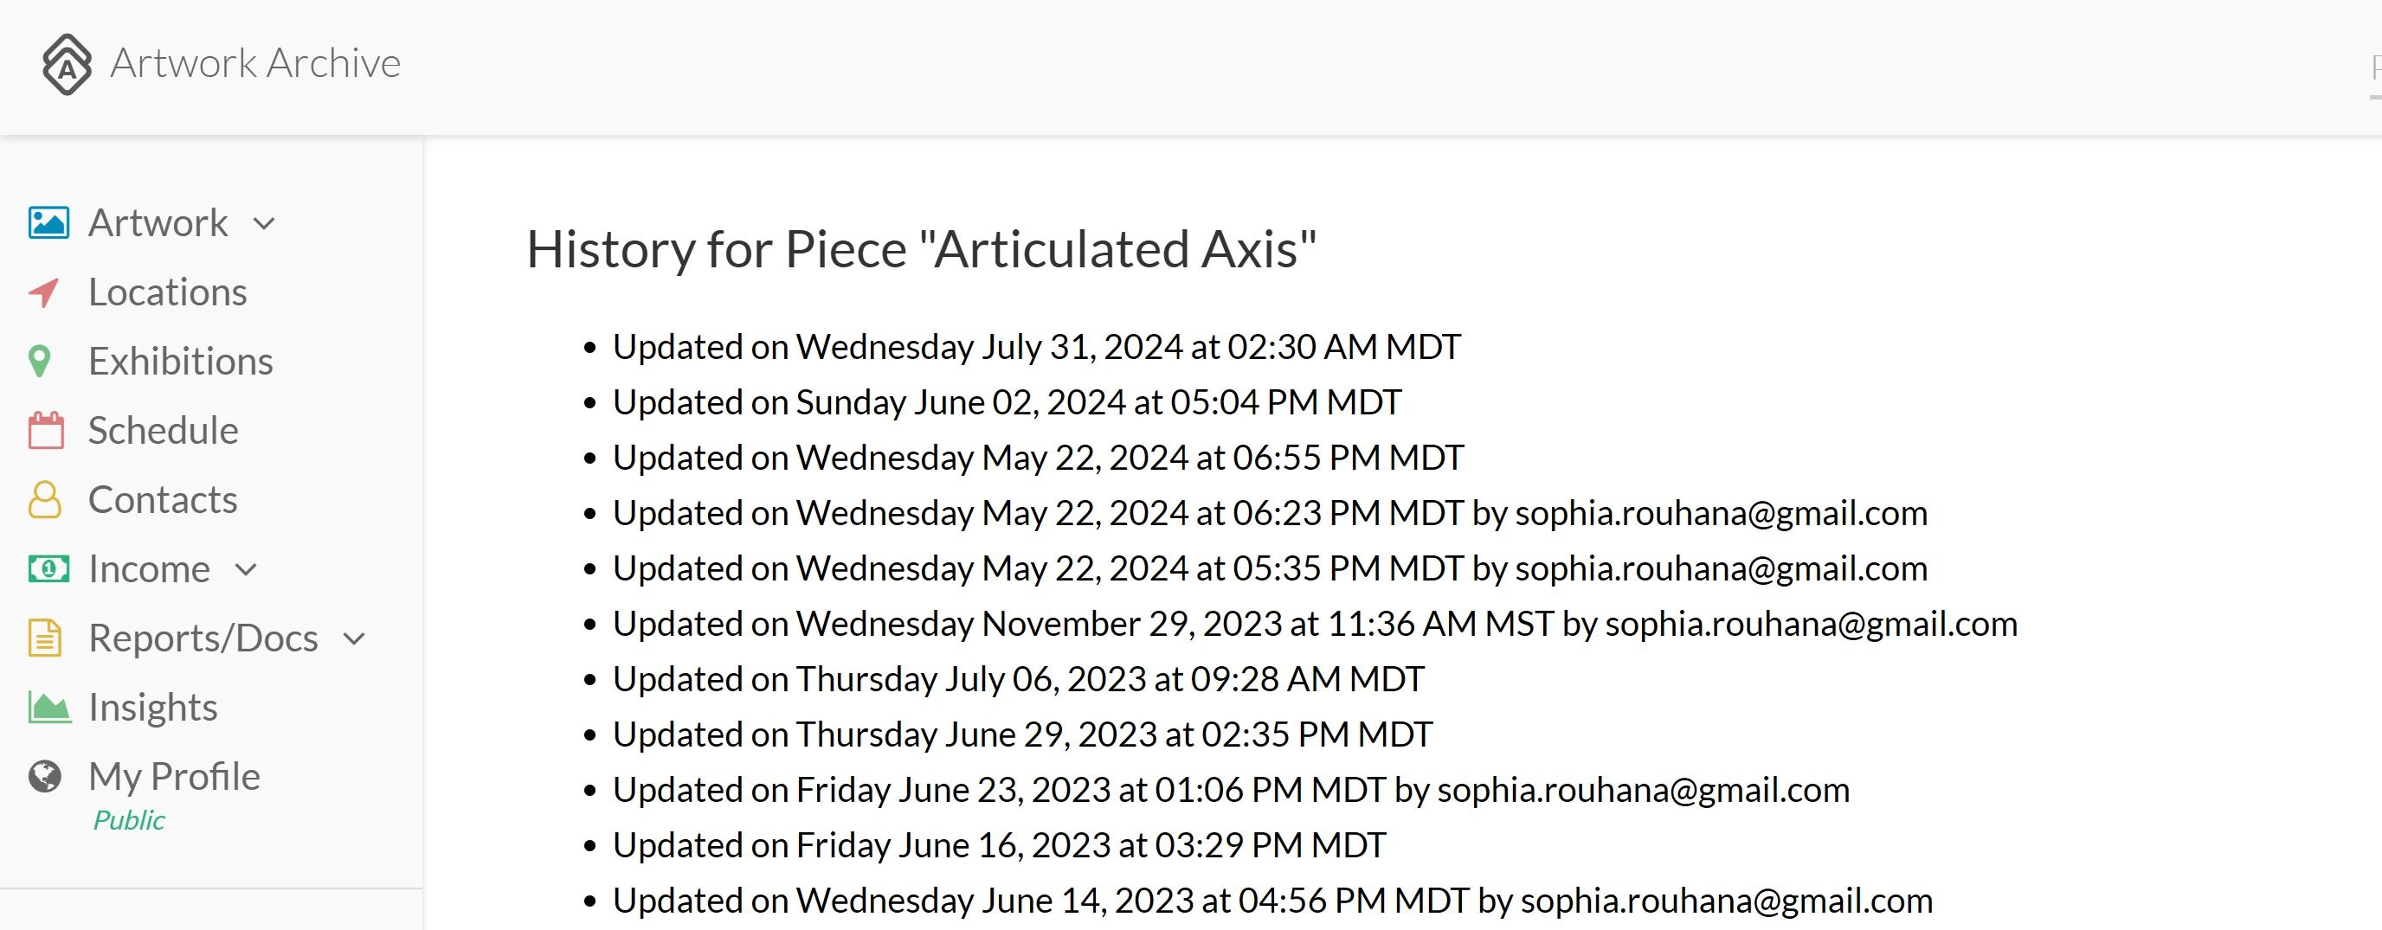Viewport: 2382px width, 930px height.
Task: Click the Reports/Docs document icon
Action: [44, 638]
